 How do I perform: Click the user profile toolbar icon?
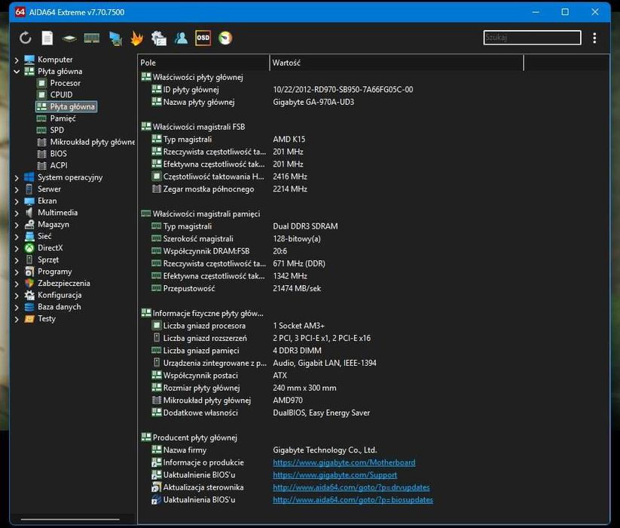coord(181,38)
